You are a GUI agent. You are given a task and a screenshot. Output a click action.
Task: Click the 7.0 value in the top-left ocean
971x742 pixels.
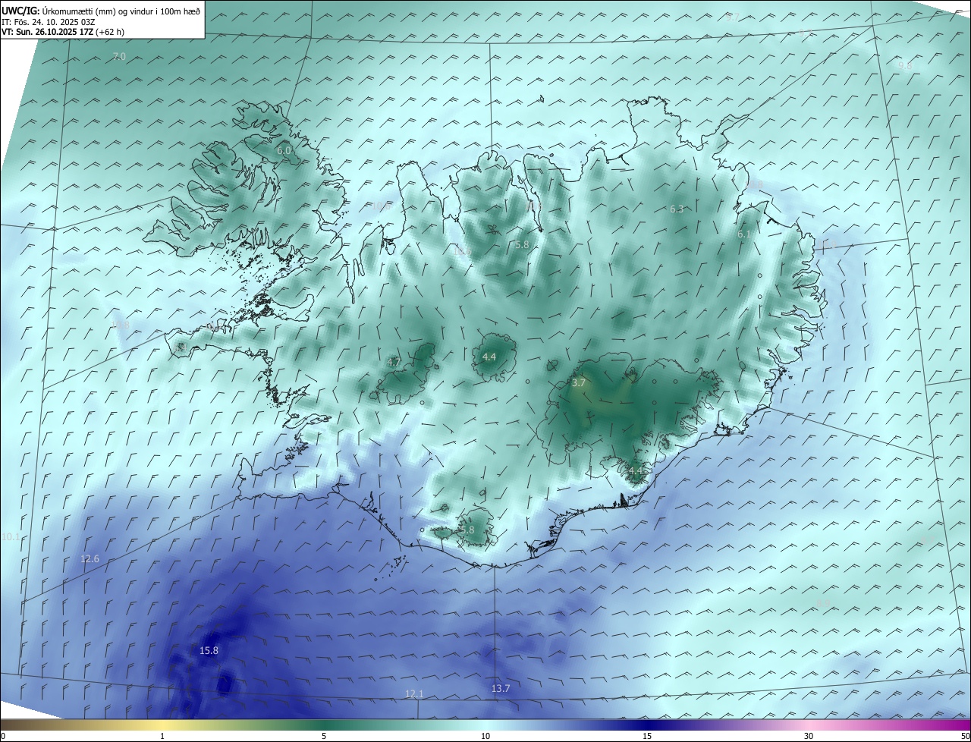click(x=119, y=57)
